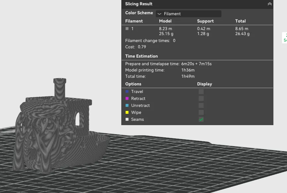287x193 pixels.
Task: Select the total weight value 26.43 g
Action: click(x=242, y=34)
